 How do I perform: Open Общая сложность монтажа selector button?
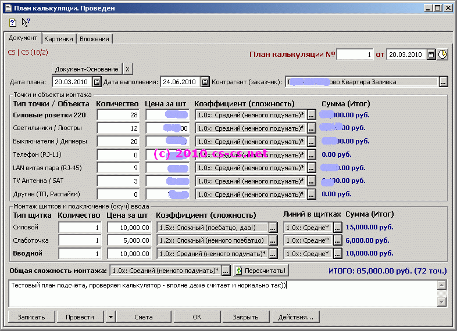(226, 271)
